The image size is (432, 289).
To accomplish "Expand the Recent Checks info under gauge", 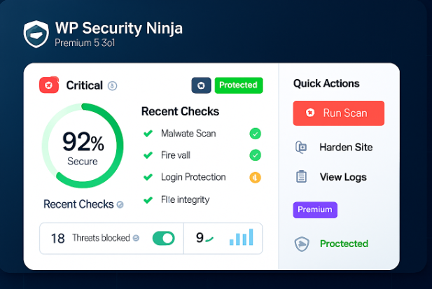I will (120, 205).
